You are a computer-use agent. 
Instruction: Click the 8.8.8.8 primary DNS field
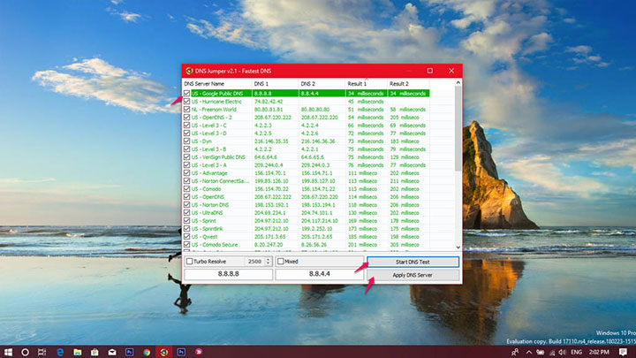229,274
